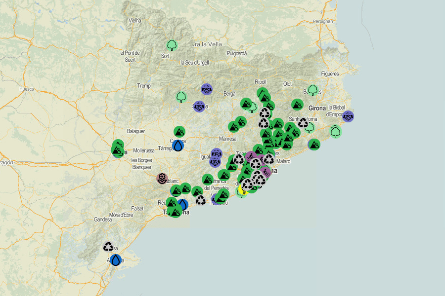Open the handshake marker over Solsona
The height and width of the screenshot is (296, 445).
click(x=199, y=106)
